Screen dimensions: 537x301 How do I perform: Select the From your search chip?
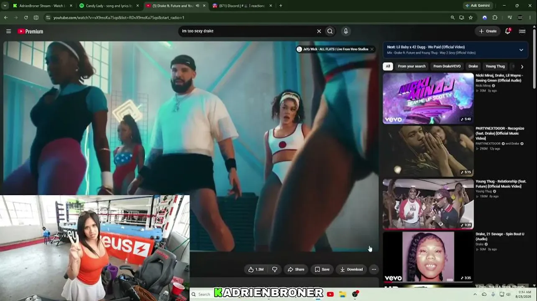coord(412,66)
